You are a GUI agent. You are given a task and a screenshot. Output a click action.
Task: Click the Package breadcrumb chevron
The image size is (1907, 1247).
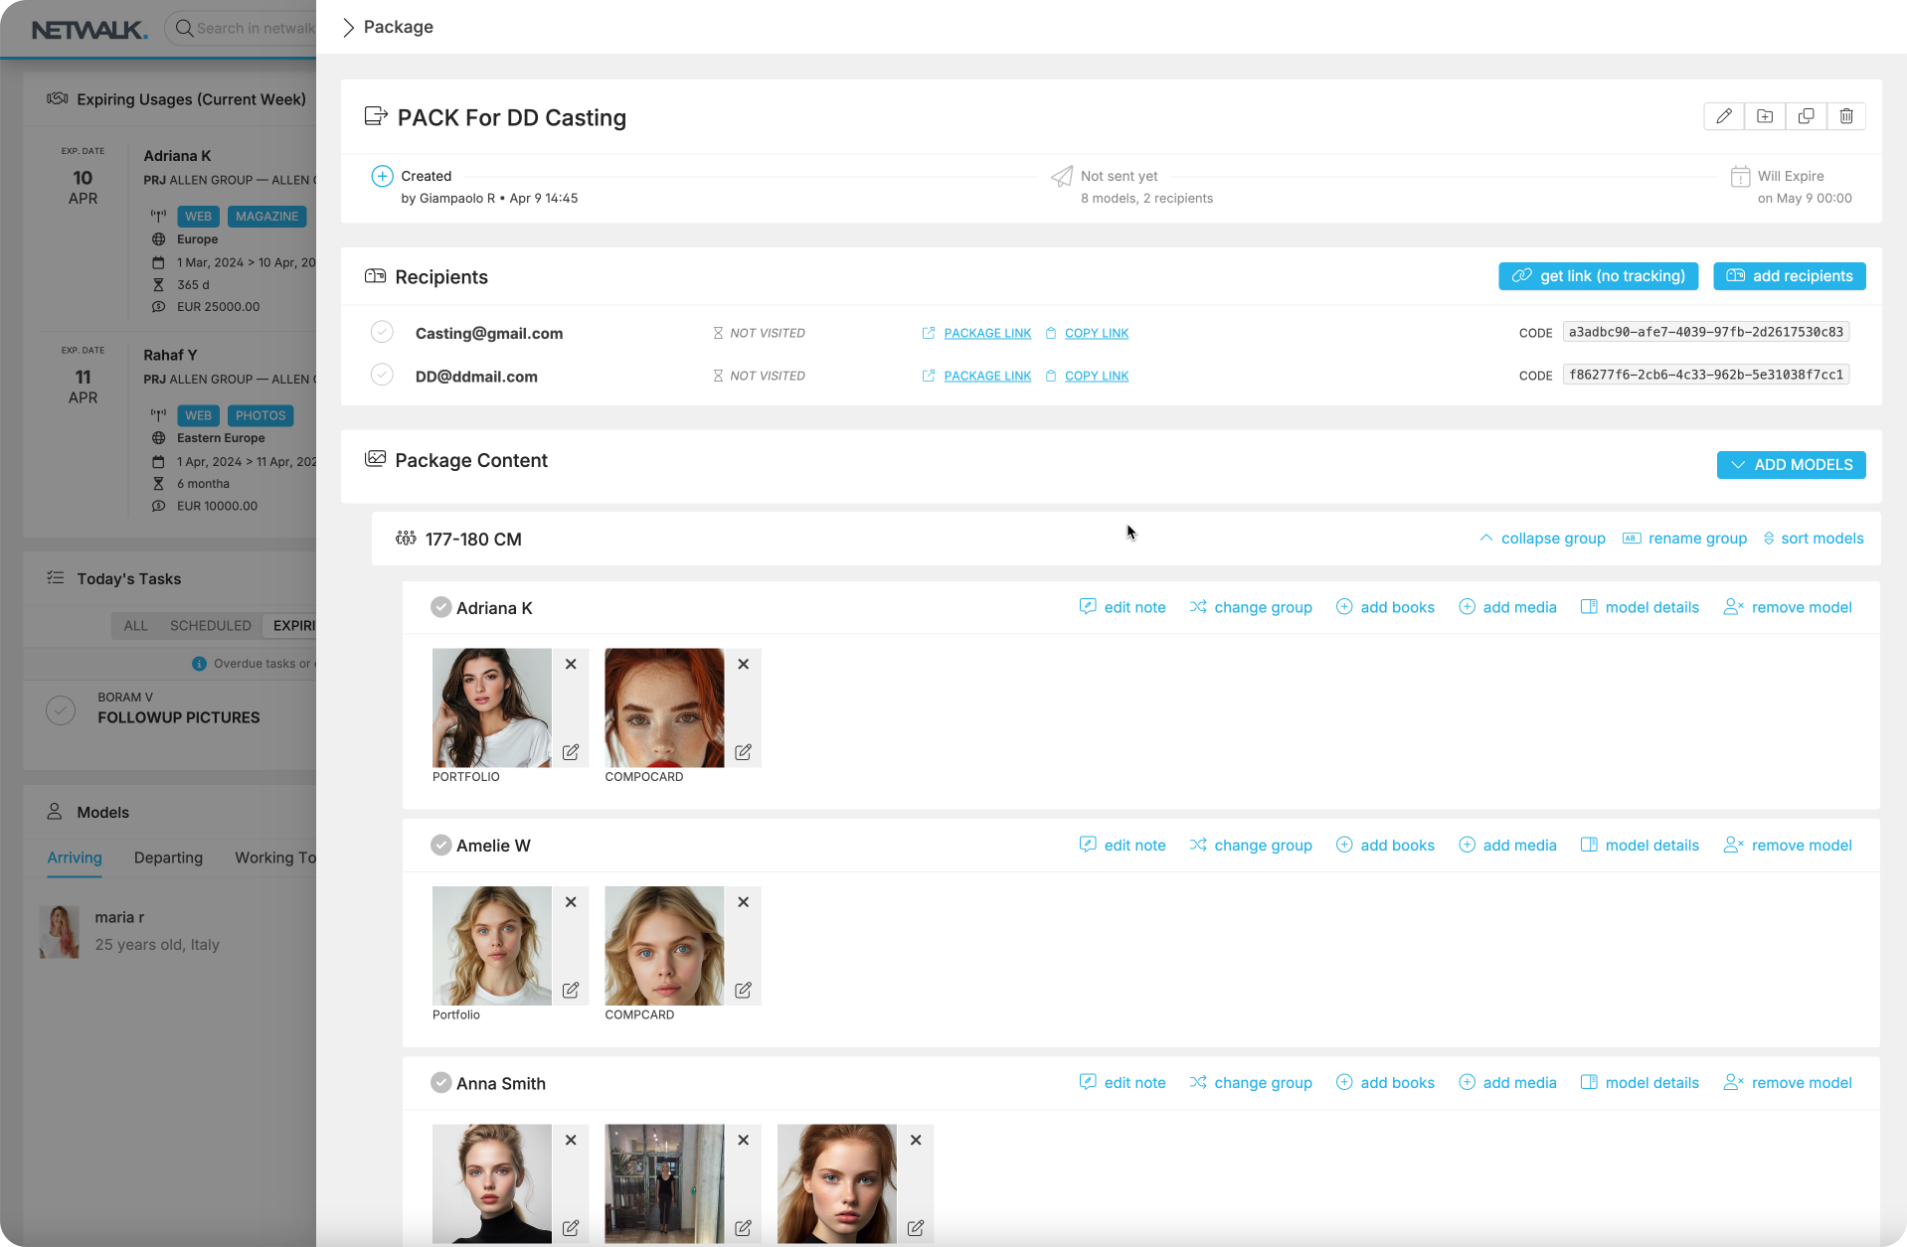(x=348, y=27)
